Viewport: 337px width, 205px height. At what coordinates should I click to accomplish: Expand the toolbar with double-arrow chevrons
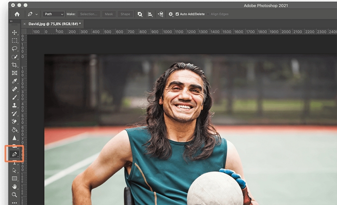[x=11, y=21]
